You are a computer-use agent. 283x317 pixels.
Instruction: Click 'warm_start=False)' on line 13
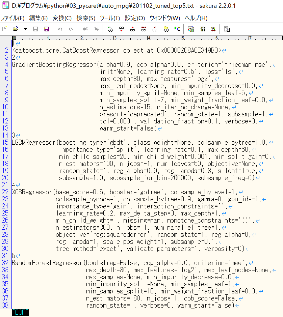128,128
